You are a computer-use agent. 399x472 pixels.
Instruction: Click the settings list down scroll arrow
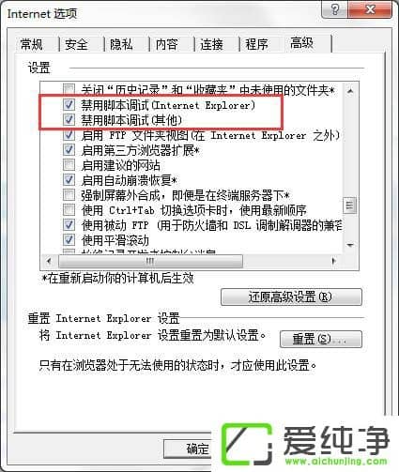point(350,245)
